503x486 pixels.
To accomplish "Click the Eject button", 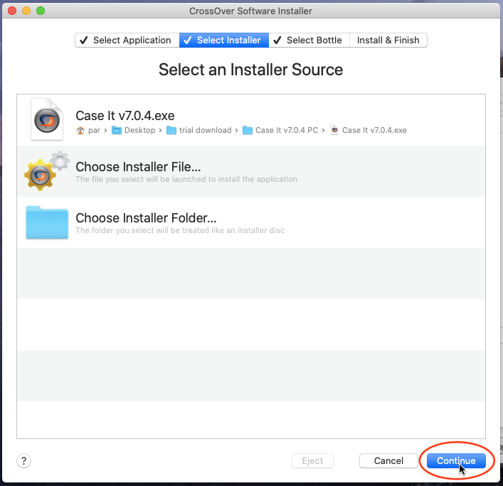I will coord(312,460).
